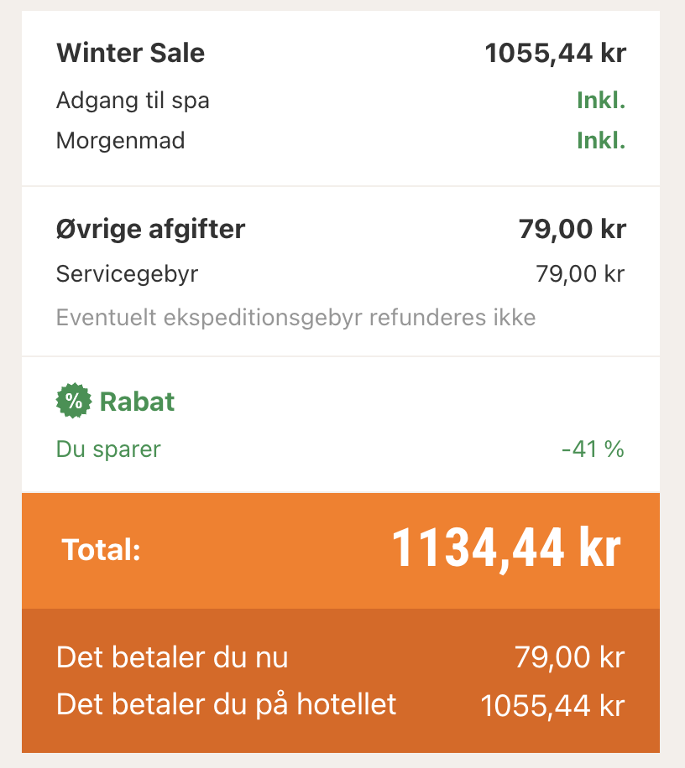Click the green percent discount badge icon
This screenshot has height=768, width=685.
(74, 402)
